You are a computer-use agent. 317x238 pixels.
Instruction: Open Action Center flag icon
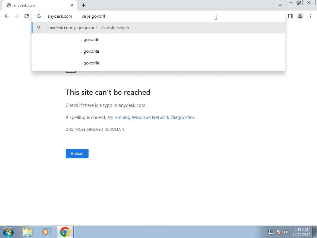(x=278, y=232)
